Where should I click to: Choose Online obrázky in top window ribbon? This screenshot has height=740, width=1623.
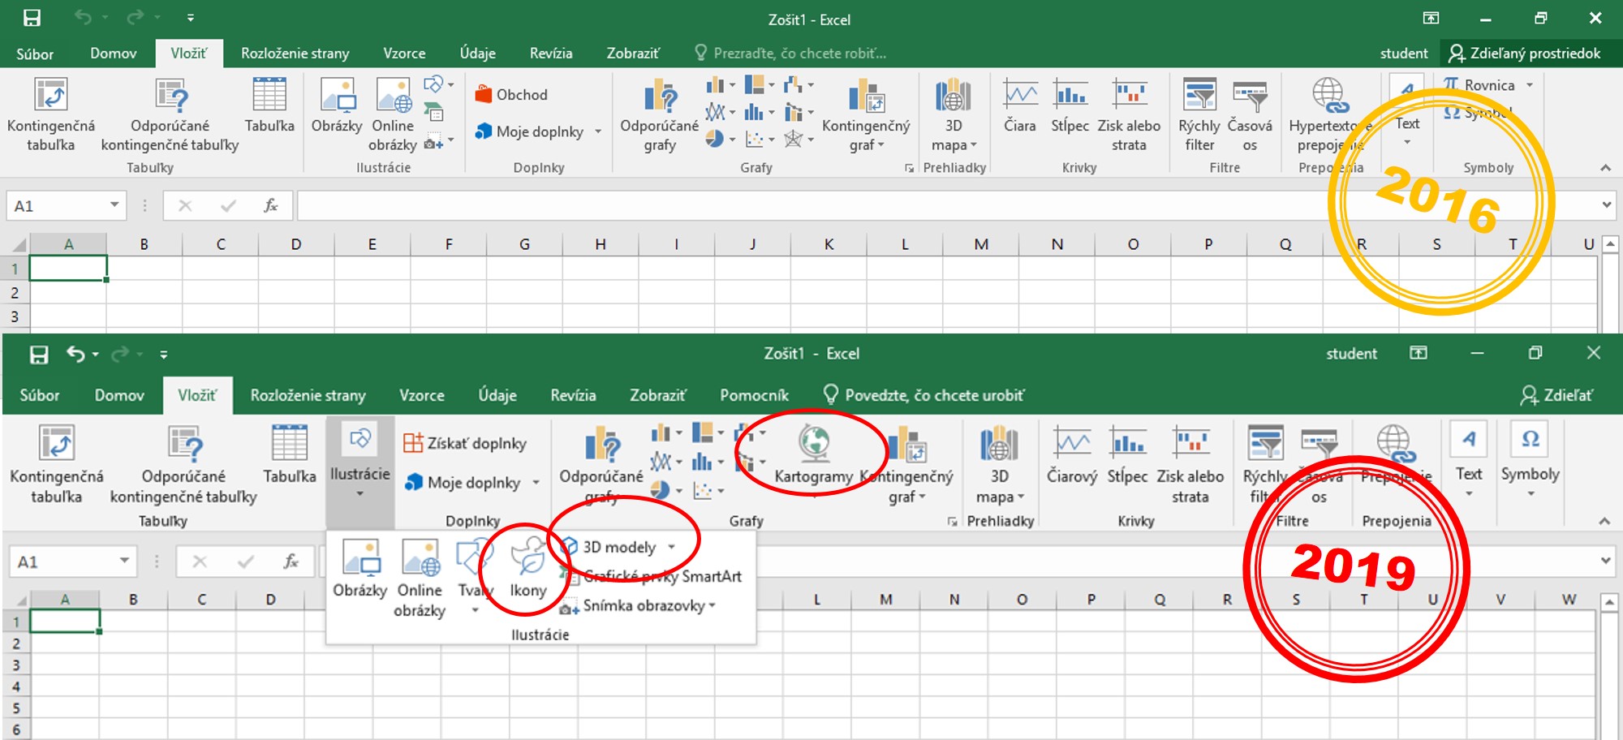pos(393,115)
